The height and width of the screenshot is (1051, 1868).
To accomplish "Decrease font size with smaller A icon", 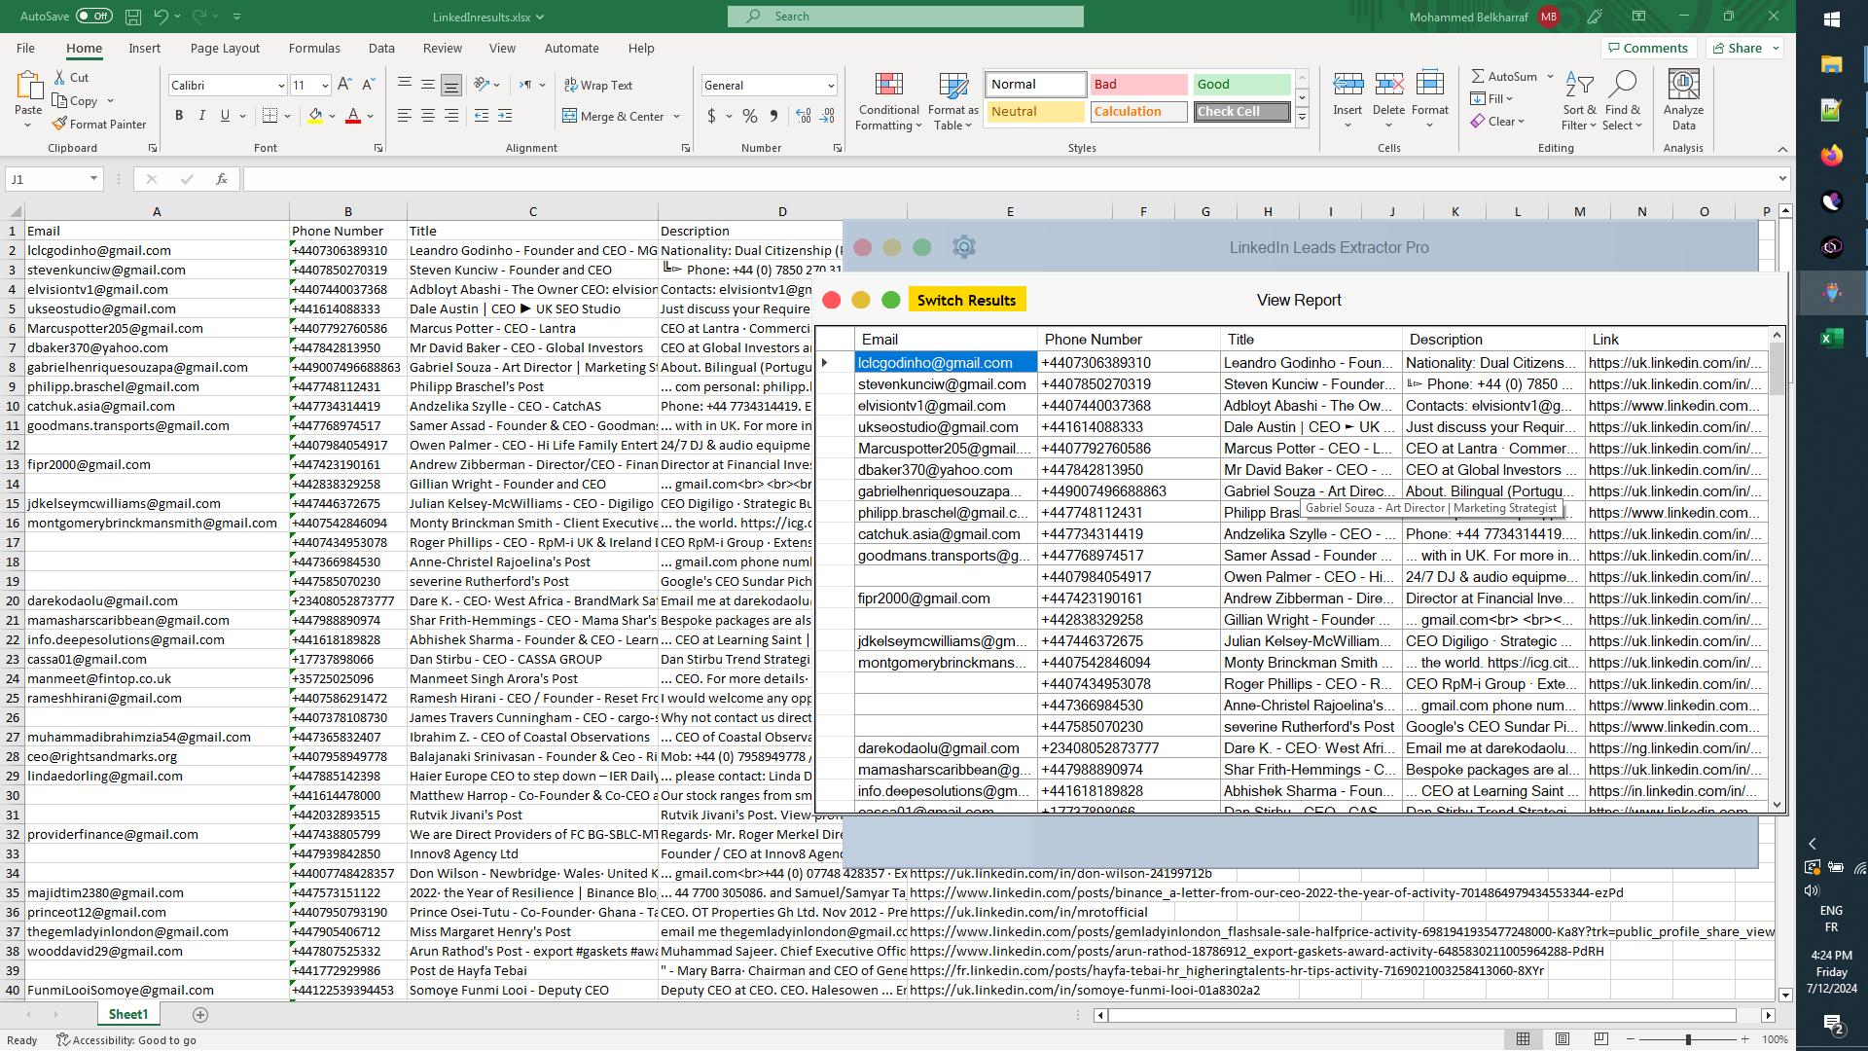I will [368, 86].
